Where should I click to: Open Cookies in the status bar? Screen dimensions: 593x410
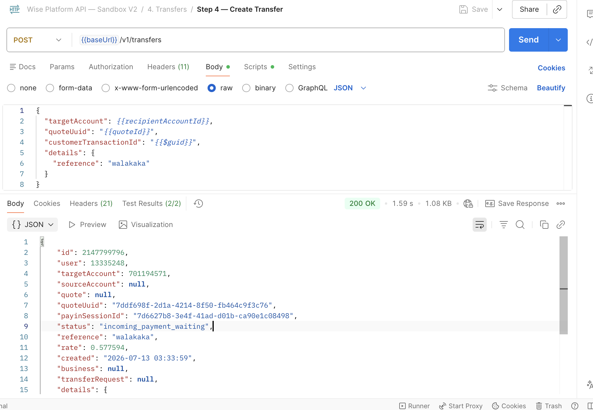click(x=509, y=406)
